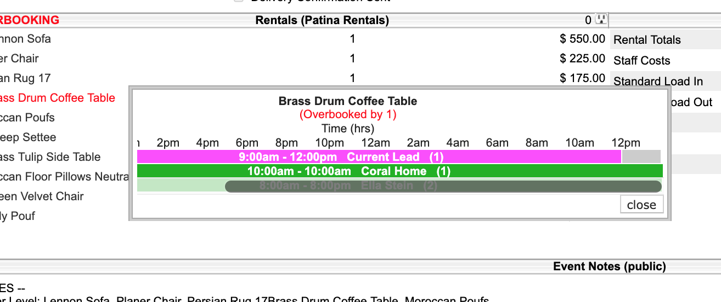
Task: Toggle the Delivery Confirmation Sent checkbox
Action: coord(239,1)
